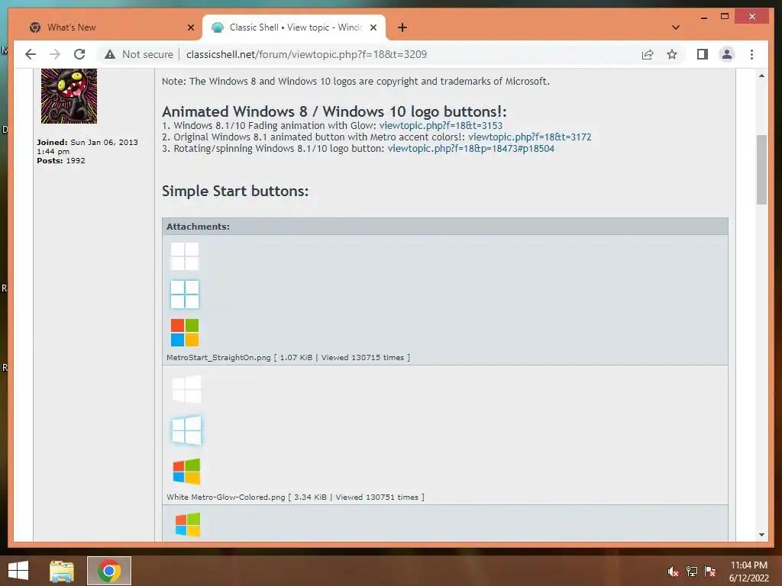Click the muted volume tray icon

(674, 572)
